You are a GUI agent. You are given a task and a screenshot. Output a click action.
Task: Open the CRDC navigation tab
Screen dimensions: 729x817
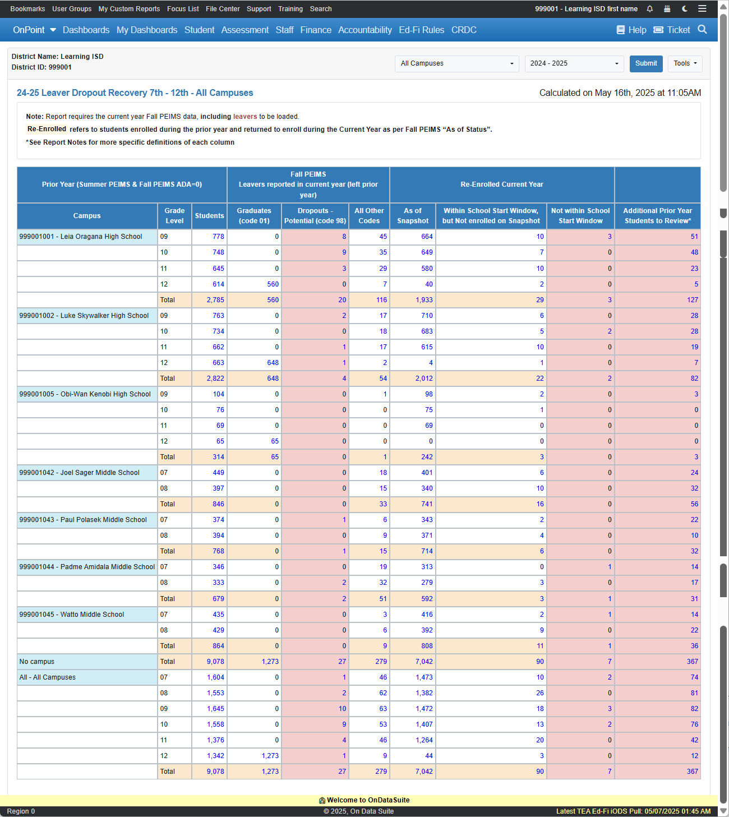(x=464, y=30)
